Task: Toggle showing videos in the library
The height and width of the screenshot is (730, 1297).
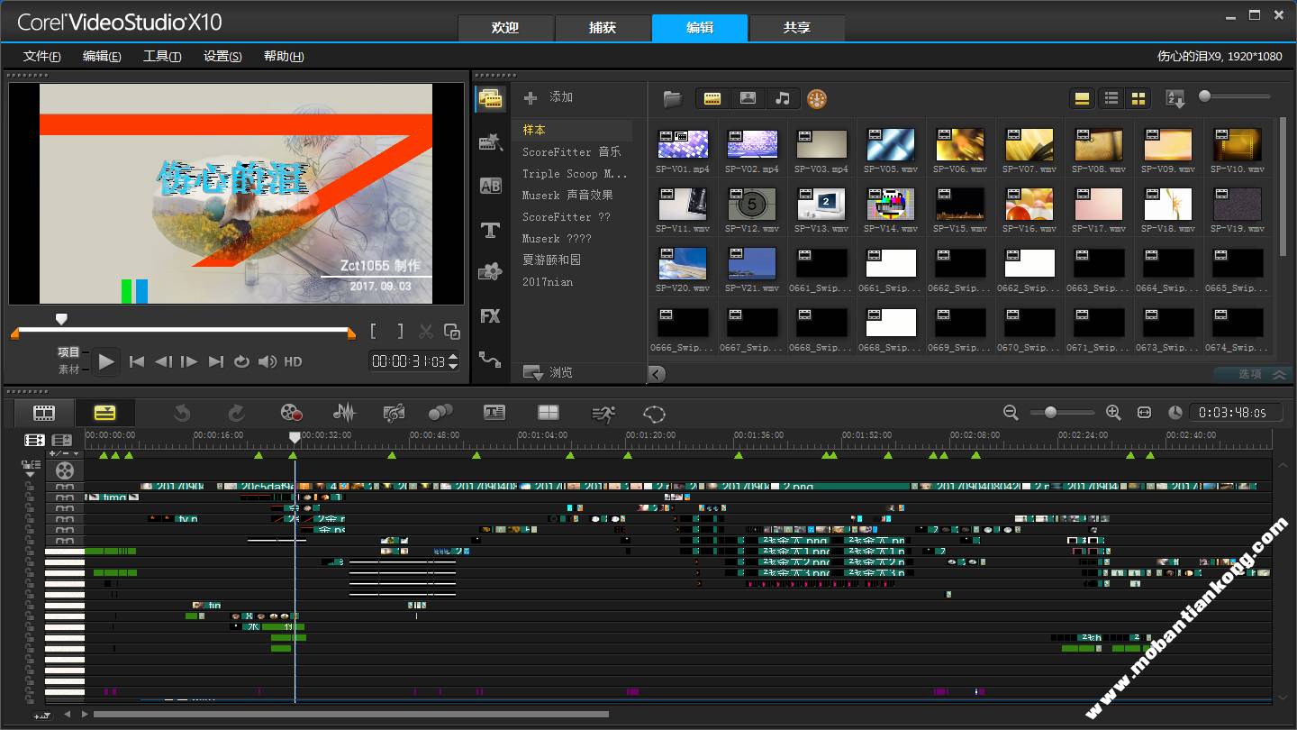Action: (712, 98)
